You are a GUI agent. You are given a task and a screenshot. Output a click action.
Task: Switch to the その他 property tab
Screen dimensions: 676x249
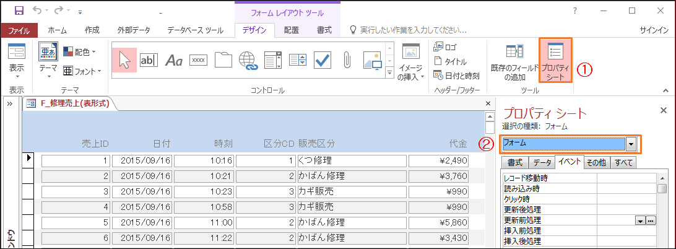(597, 162)
